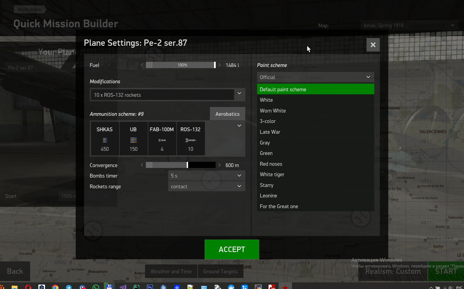The height and width of the screenshot is (289, 464).
Task: Open Opera browser in the taskbar
Action: 28,287
